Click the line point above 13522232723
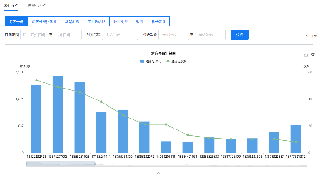Viewport: 318px width, 174px height. [x=36, y=80]
